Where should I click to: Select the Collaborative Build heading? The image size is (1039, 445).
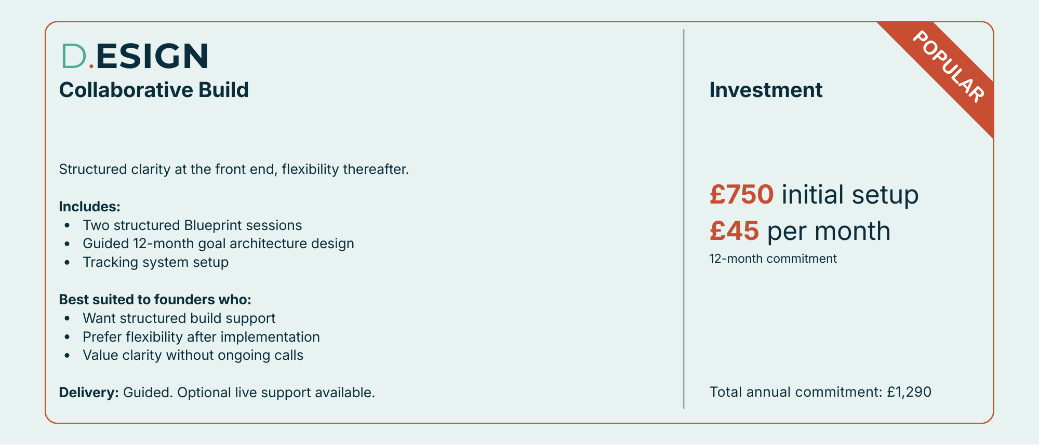coord(154,90)
